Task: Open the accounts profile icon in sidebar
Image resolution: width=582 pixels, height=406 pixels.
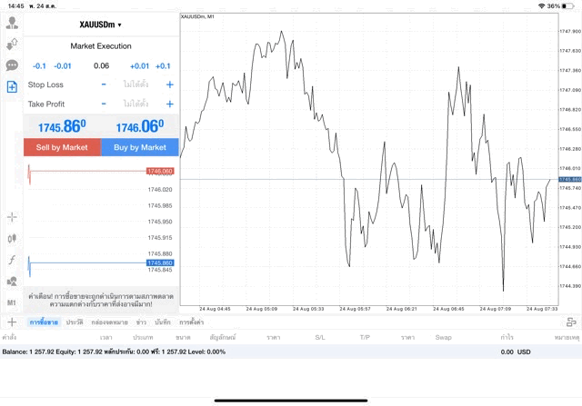Action: 12,43
